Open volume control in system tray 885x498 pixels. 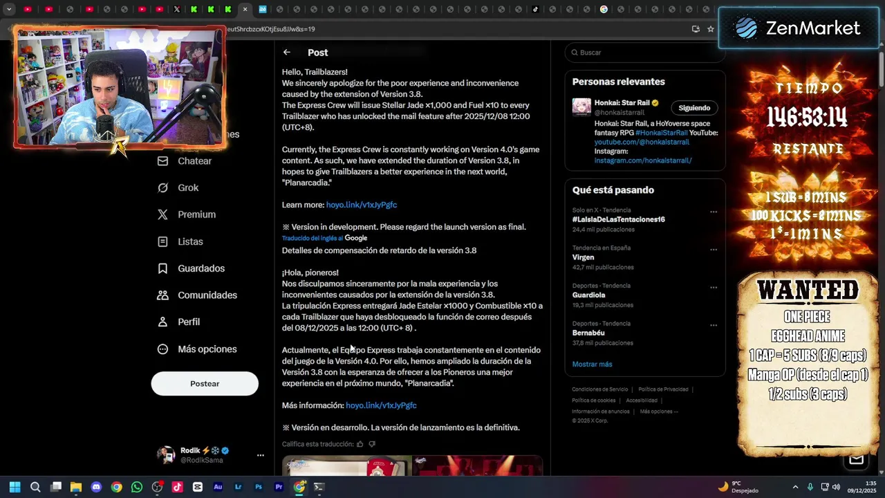836,487
